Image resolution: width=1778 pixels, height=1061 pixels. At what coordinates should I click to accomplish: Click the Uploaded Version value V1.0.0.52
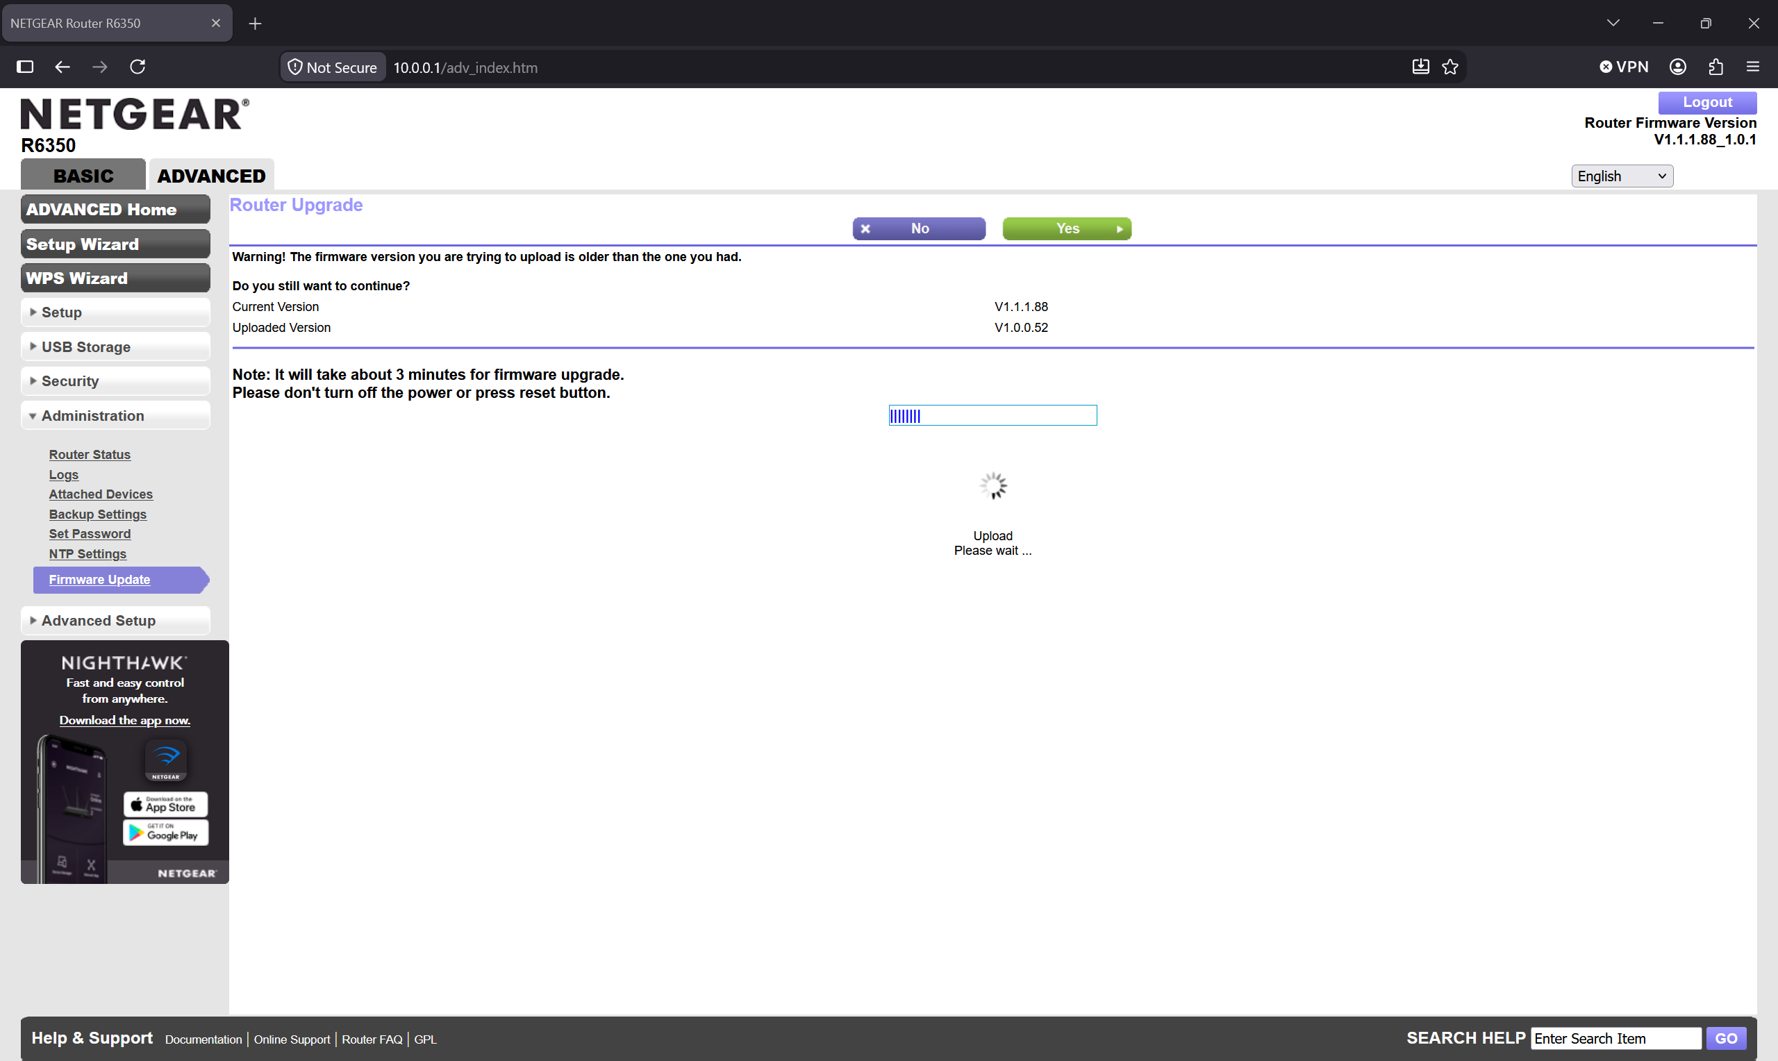[1021, 328]
